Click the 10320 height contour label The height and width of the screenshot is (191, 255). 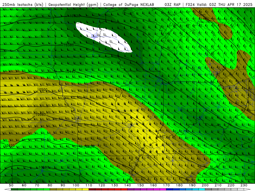click(75, 16)
